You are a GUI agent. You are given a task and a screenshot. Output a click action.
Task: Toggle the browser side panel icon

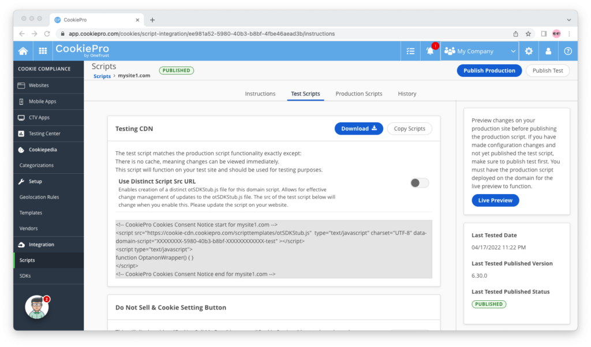click(544, 33)
